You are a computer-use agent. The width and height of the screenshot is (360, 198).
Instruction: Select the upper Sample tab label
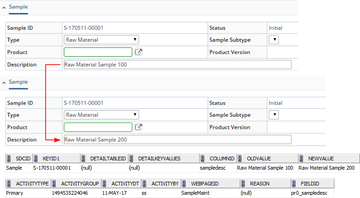[18, 7]
